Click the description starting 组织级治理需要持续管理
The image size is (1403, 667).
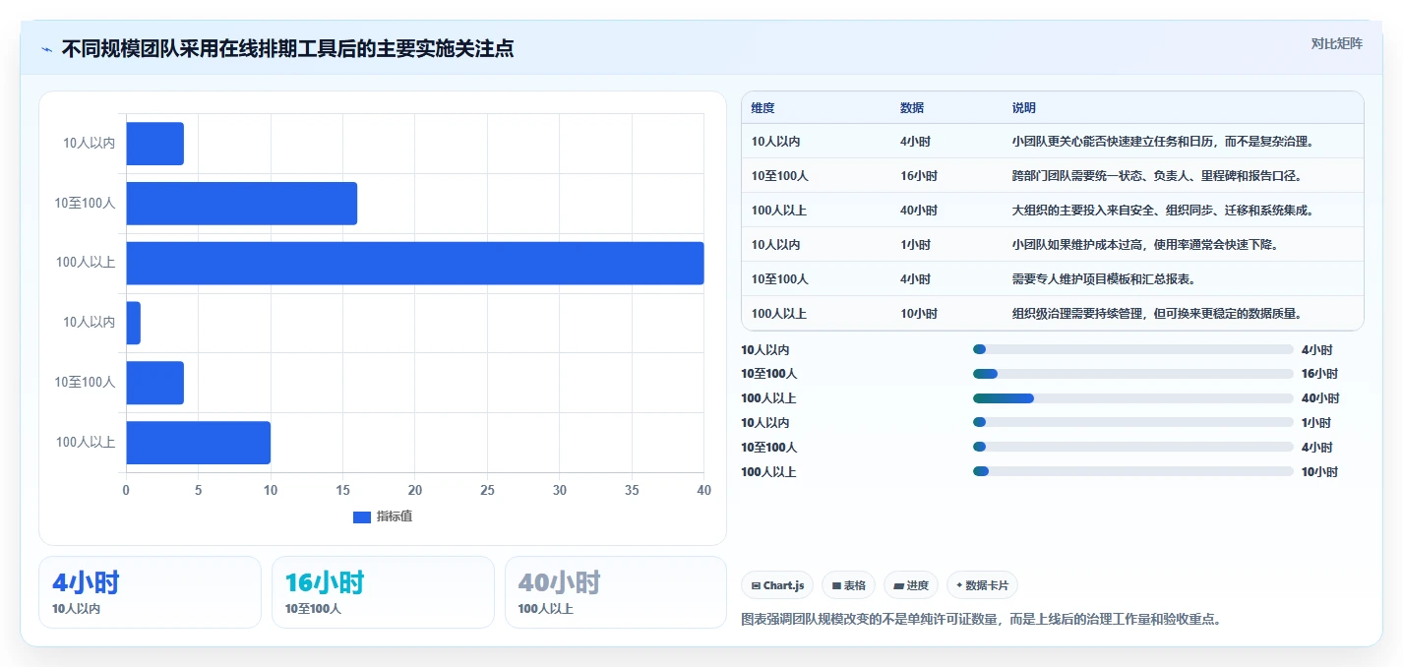(1157, 314)
